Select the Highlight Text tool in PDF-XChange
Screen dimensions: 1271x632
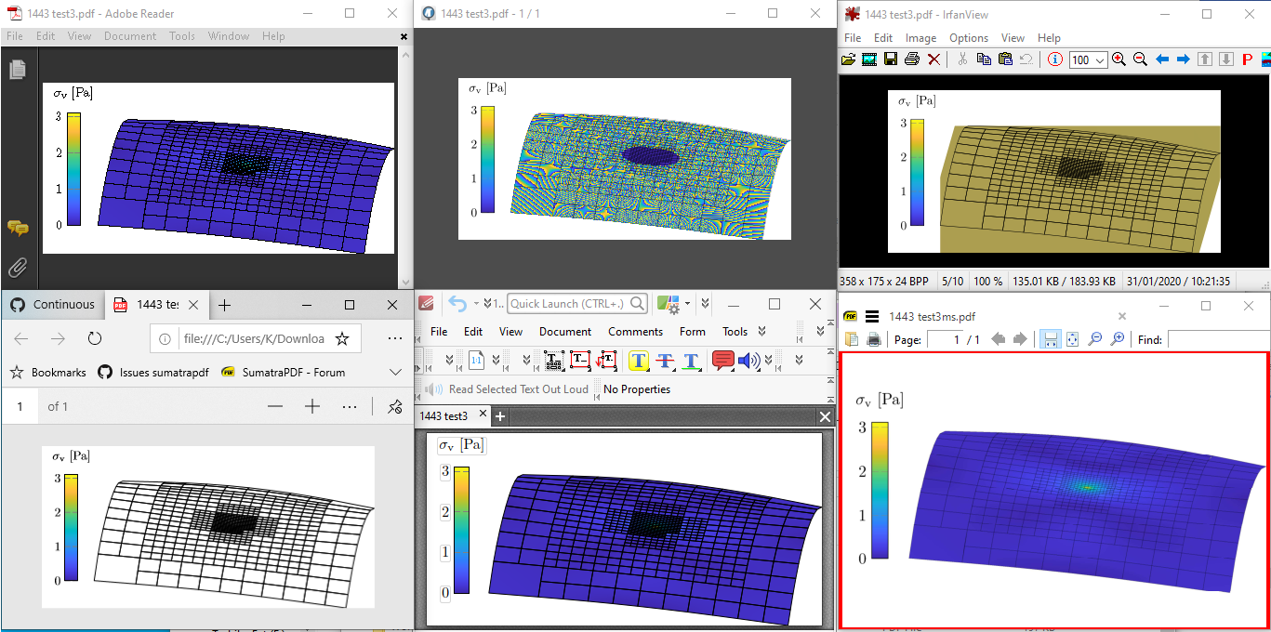(x=638, y=361)
